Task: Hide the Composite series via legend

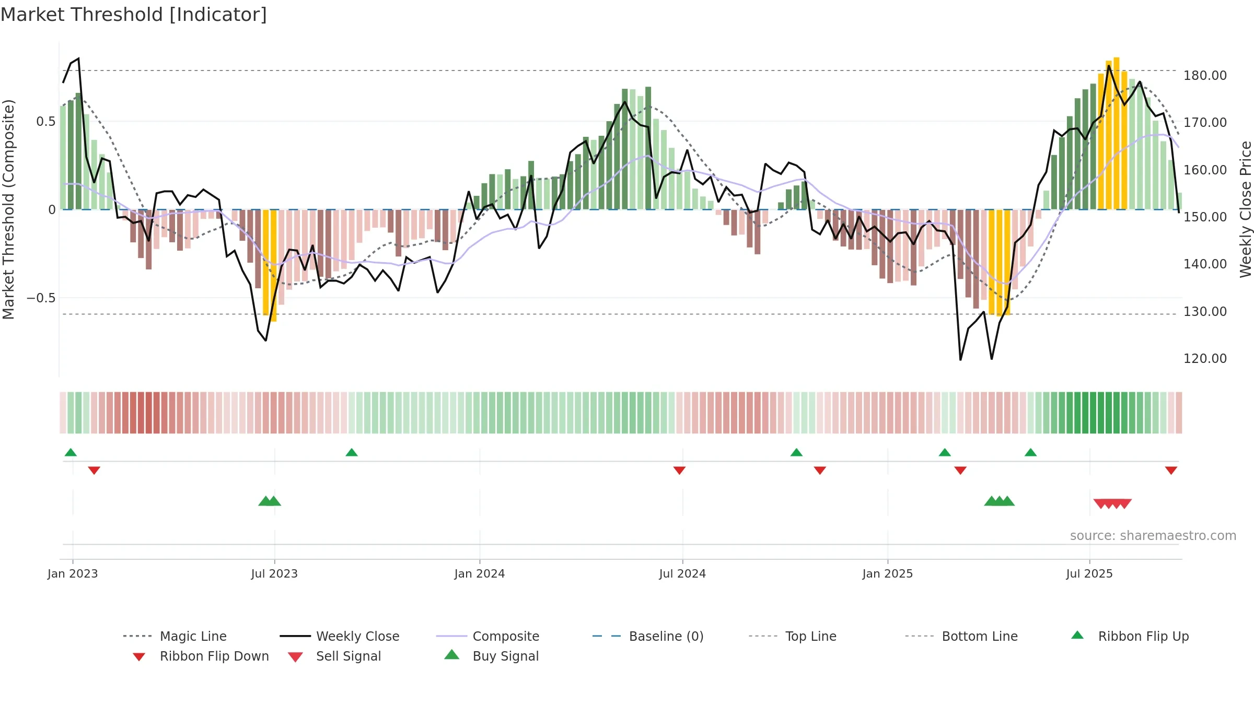Action: pos(487,636)
